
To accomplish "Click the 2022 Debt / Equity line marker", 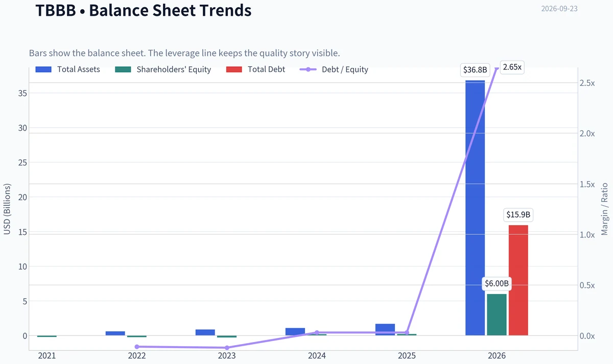I will [x=137, y=347].
